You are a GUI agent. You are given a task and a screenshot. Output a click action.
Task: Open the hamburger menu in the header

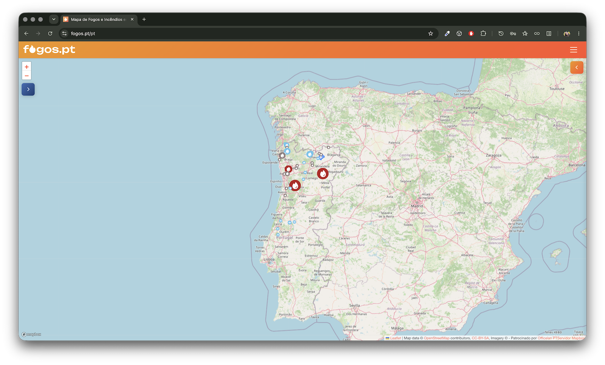click(x=574, y=50)
